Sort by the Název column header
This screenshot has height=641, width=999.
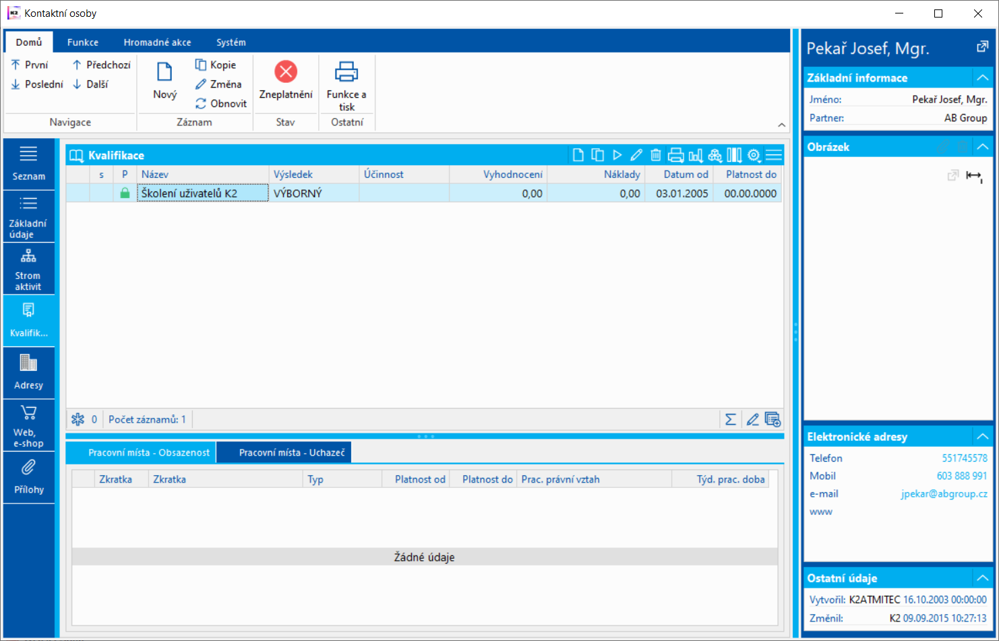(x=202, y=175)
